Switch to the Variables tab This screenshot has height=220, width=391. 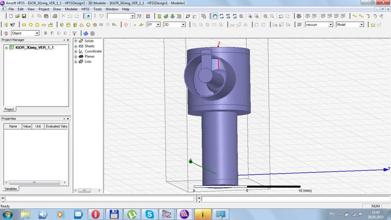click(x=11, y=189)
